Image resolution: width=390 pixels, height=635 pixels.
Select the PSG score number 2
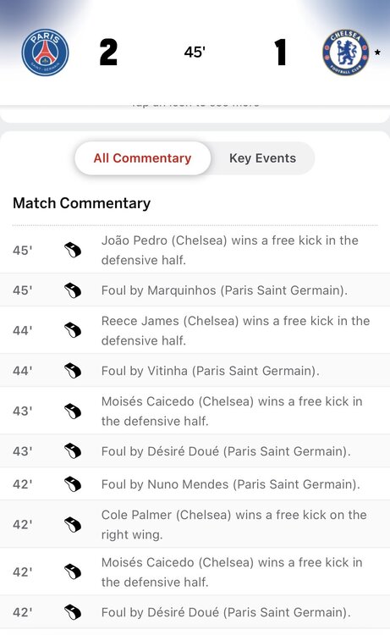point(108,52)
